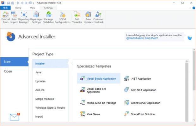Image resolution: width=196 pixels, height=126 pixels.
Task: Click the Project Type heading
Action: 43,54
